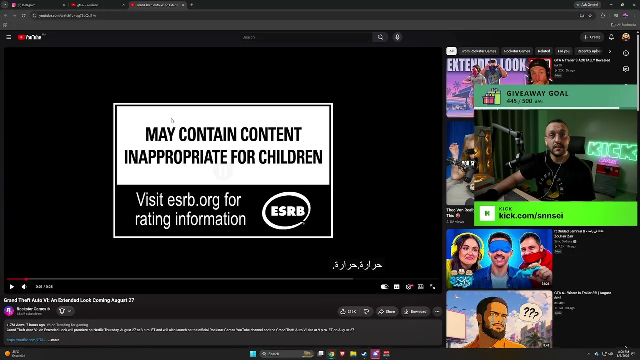
Task: Bookmark this page with the star icon
Action: click(590, 15)
